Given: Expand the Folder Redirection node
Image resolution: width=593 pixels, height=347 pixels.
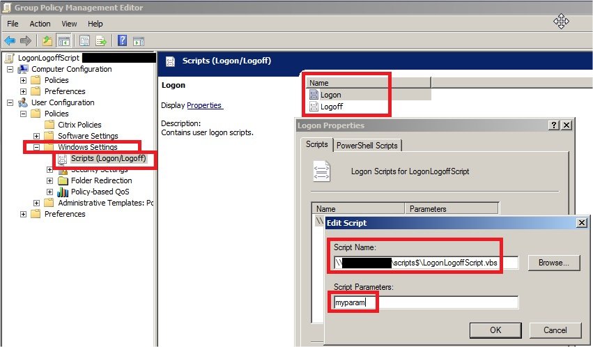Looking at the screenshot, I should (x=49, y=180).
